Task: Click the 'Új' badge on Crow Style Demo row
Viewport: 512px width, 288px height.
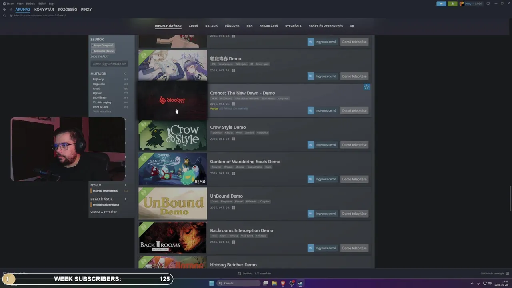Action: click(310, 145)
